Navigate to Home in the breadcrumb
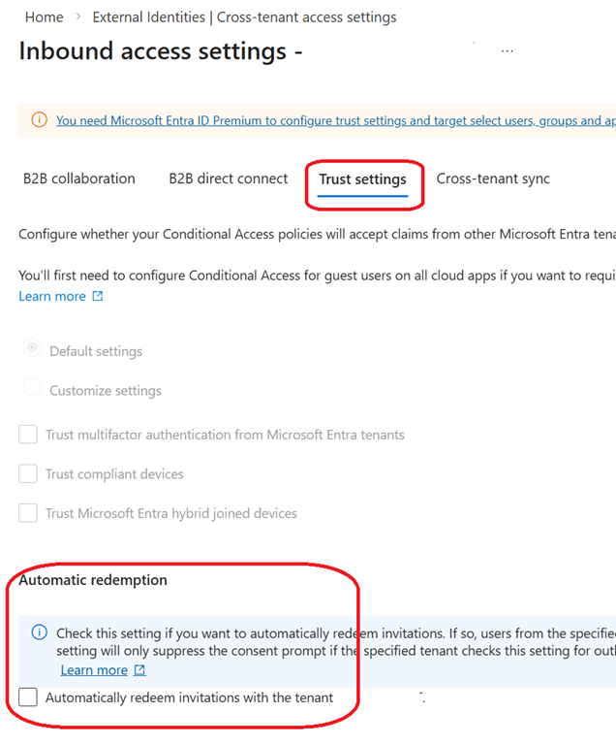This screenshot has height=745, width=616. tap(44, 17)
